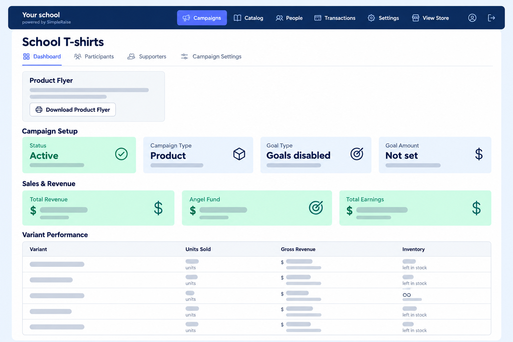
Task: Click the Total Revenue dollar icon
Action: tap(158, 208)
